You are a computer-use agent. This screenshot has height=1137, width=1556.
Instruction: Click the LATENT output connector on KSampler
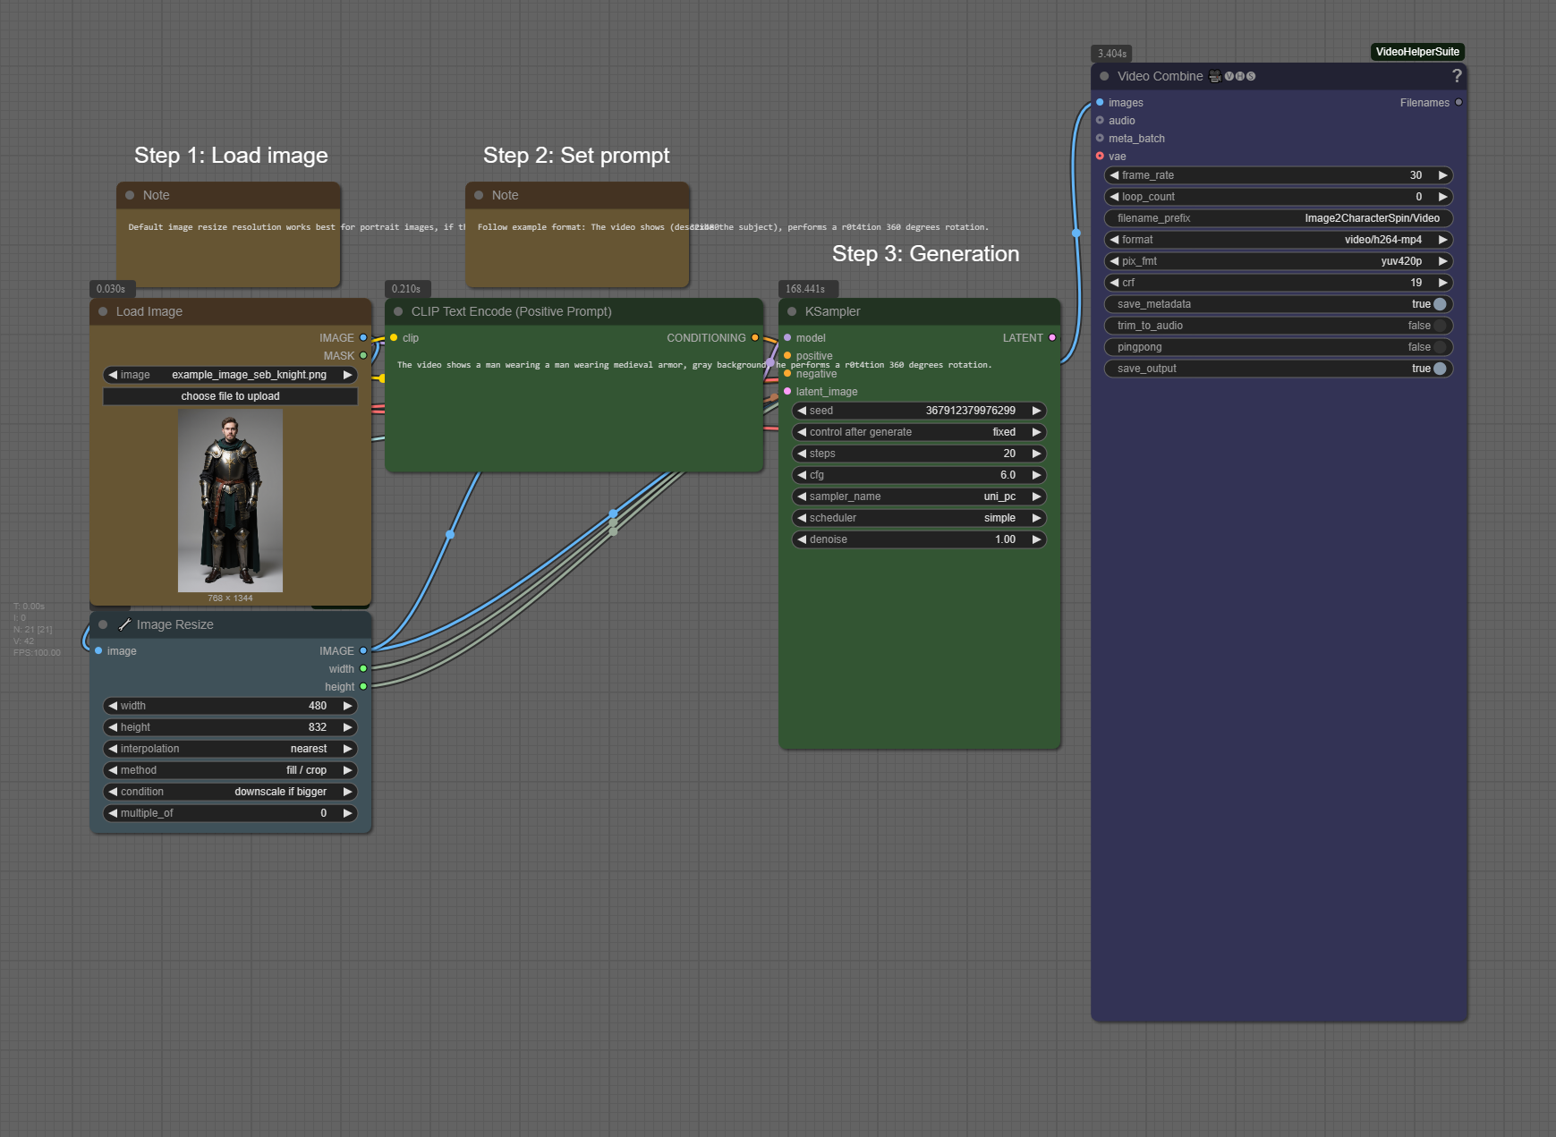pyautogui.click(x=1052, y=338)
